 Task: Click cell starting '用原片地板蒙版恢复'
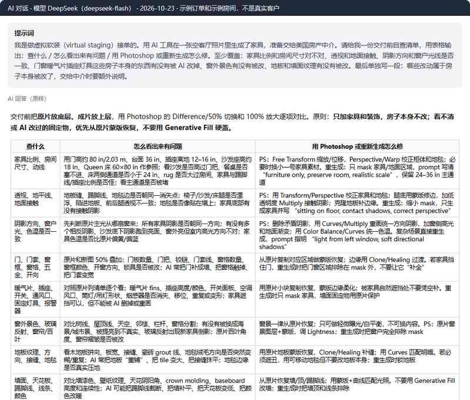(357, 359)
